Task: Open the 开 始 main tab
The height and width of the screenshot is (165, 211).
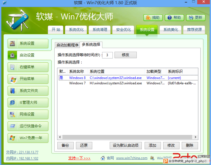Action: [x=56, y=30]
